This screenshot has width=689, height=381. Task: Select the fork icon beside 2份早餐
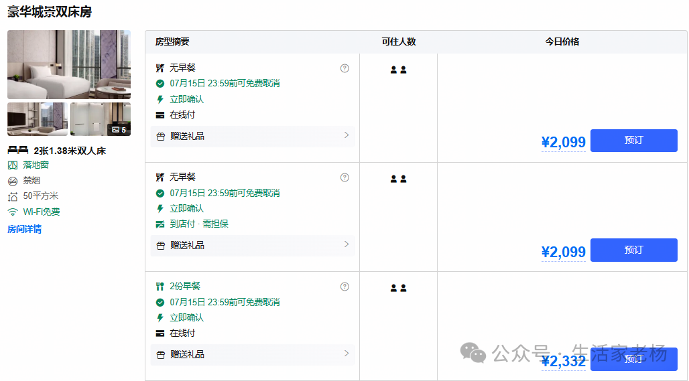click(x=160, y=287)
